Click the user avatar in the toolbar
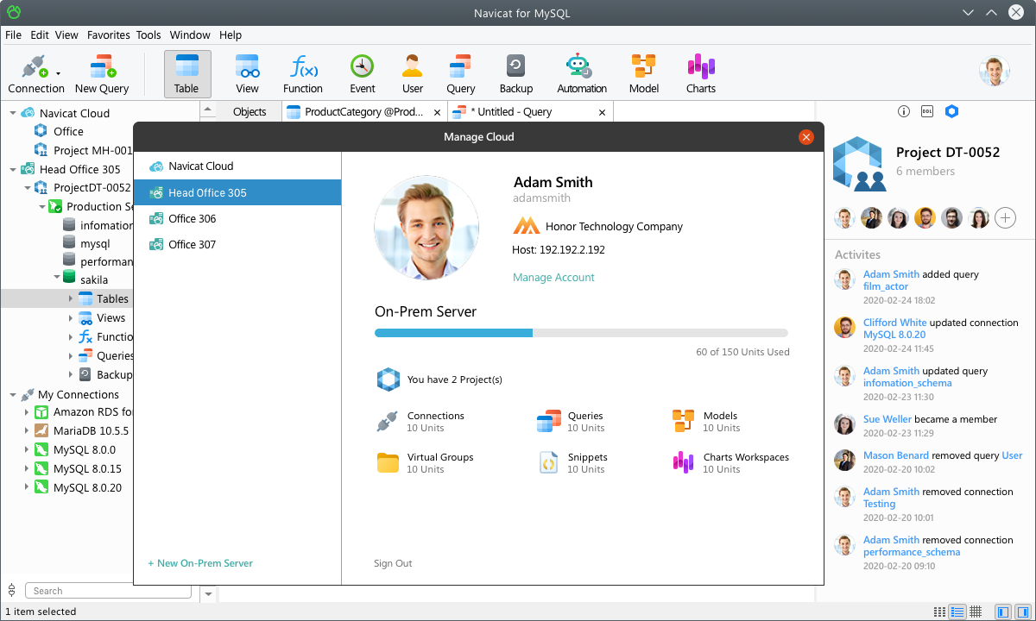The width and height of the screenshot is (1036, 621). pos(995,72)
